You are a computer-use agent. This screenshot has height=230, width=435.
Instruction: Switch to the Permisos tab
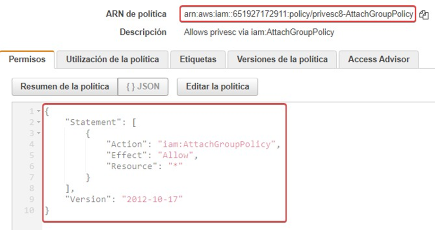tap(27, 60)
